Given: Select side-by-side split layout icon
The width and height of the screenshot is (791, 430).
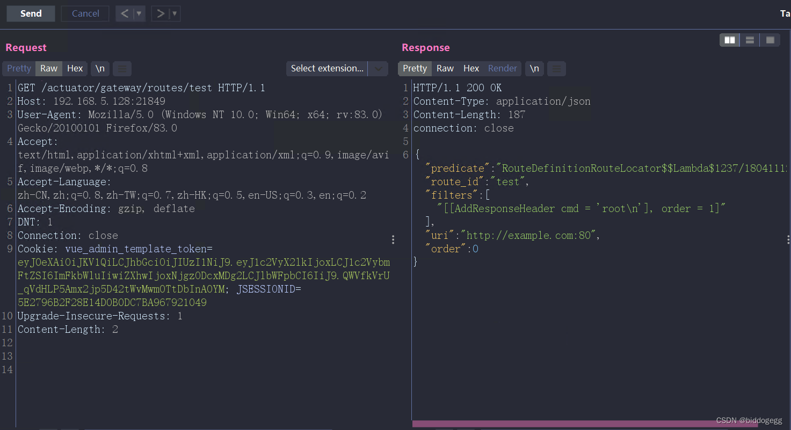Looking at the screenshot, I should click(x=730, y=40).
